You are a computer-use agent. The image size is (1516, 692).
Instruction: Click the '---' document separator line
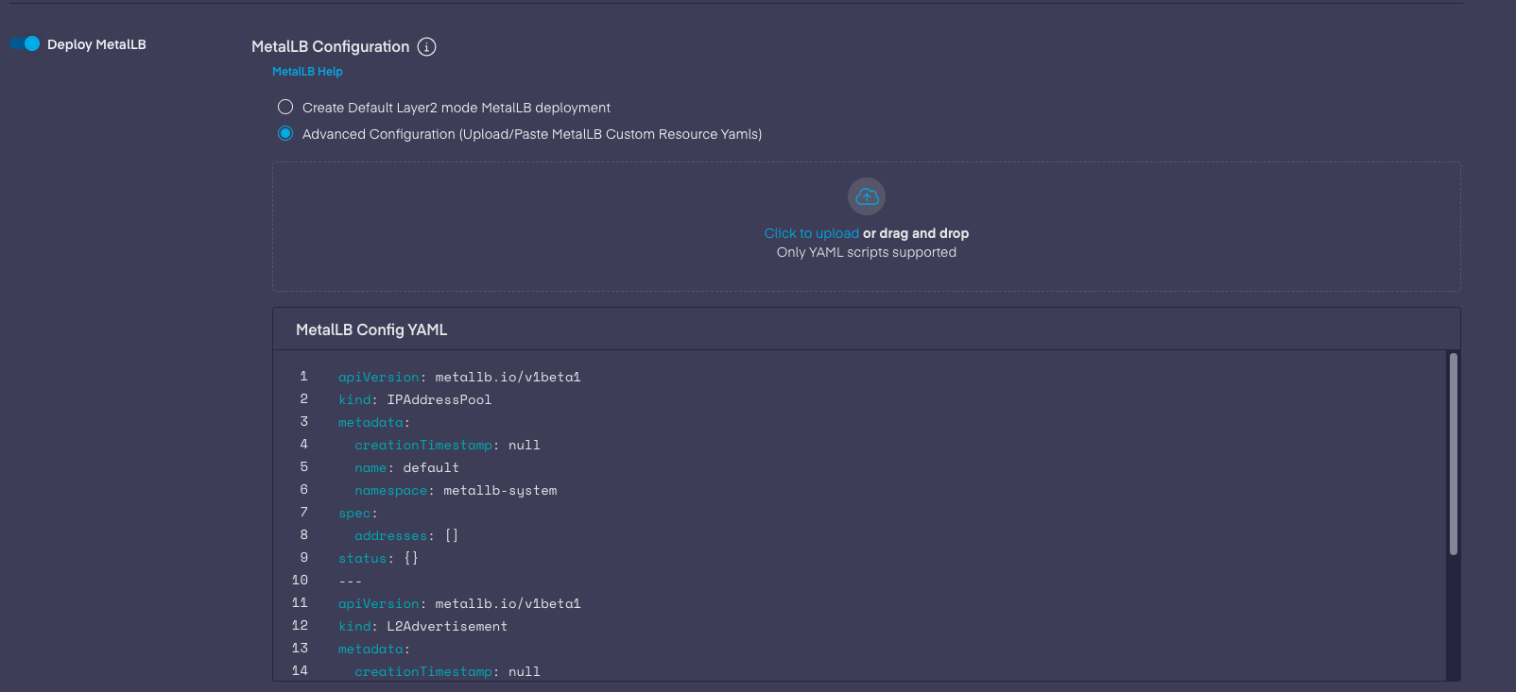pyautogui.click(x=351, y=582)
